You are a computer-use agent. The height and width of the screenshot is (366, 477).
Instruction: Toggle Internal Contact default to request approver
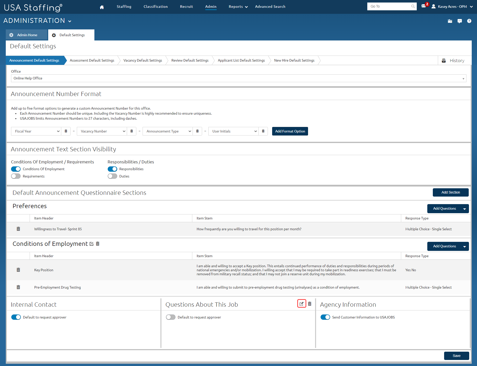pos(16,317)
